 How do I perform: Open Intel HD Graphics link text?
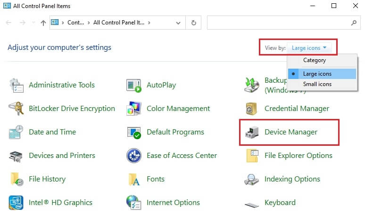[x=60, y=203]
